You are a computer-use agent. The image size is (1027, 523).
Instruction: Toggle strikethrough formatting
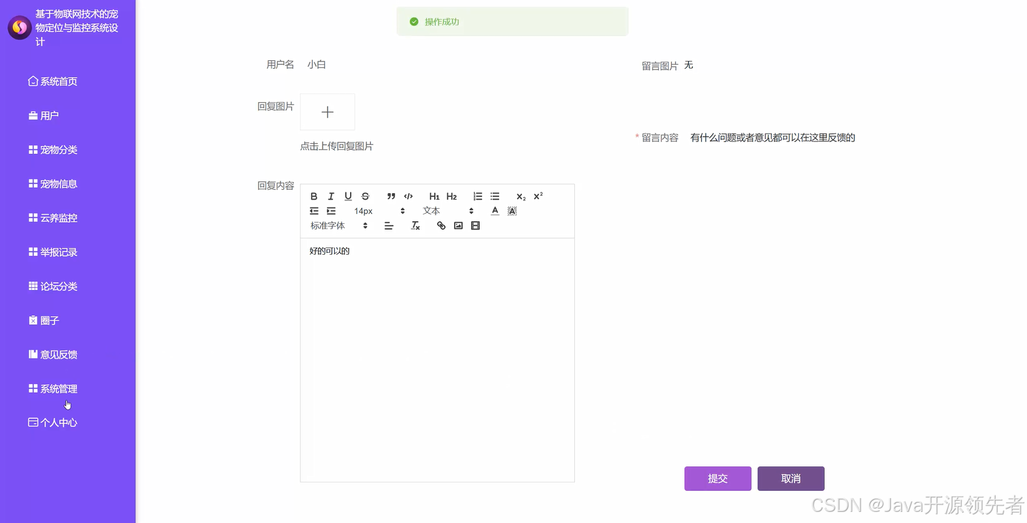(366, 196)
